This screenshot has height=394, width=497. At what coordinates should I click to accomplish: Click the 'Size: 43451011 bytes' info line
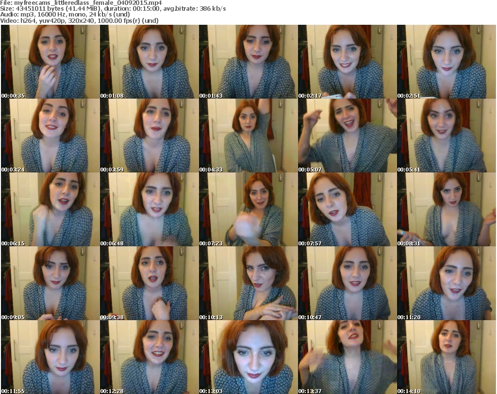pyautogui.click(x=113, y=9)
